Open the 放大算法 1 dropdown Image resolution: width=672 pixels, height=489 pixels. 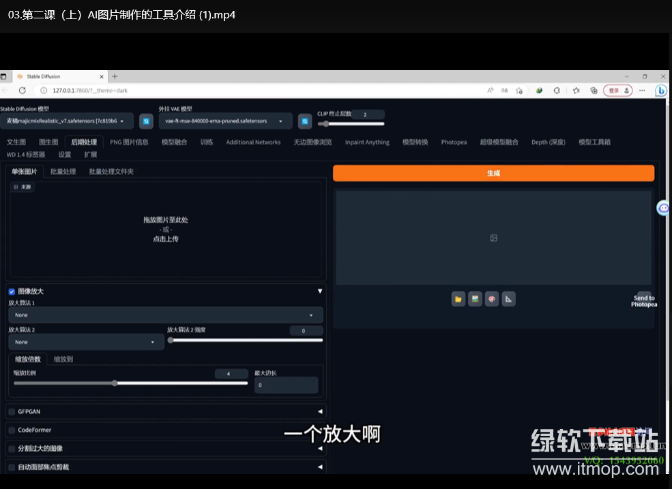click(165, 315)
